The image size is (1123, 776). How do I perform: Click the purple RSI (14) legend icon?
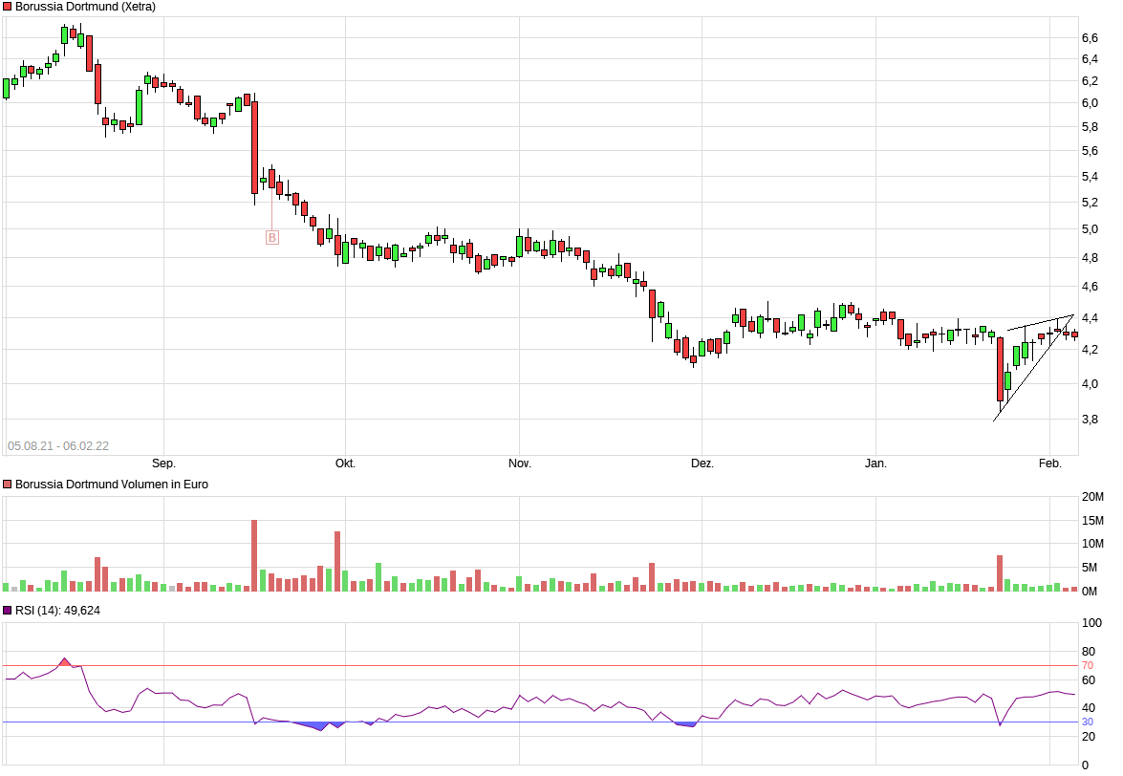pyautogui.click(x=7, y=610)
